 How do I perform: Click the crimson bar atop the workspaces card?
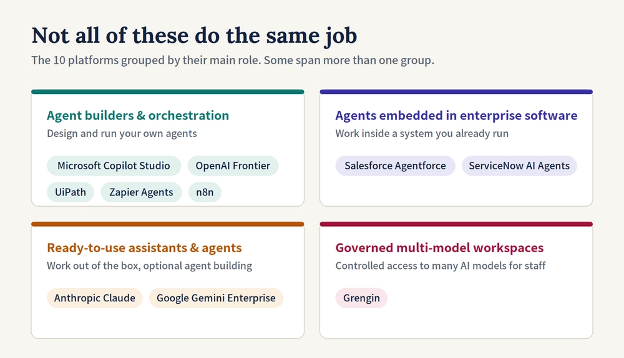[x=456, y=224]
